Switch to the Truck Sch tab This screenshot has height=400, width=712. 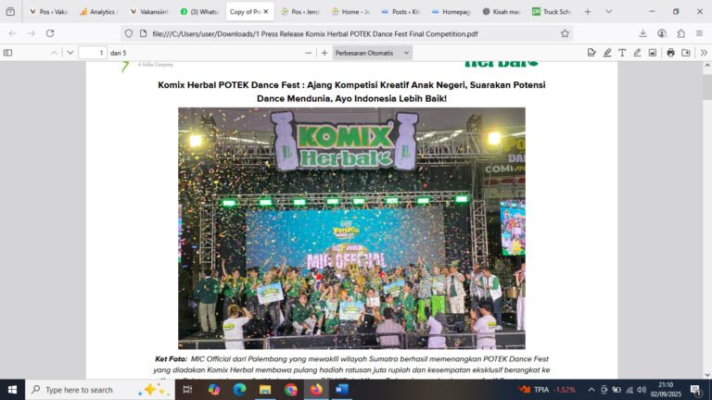(552, 11)
